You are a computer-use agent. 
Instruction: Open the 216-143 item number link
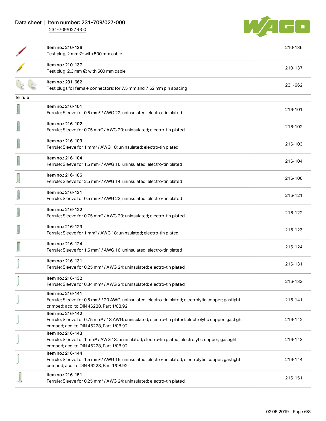(294, 340)
